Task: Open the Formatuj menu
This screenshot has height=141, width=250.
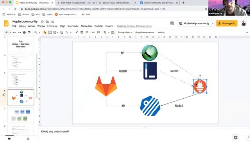Action: pyautogui.click(x=52, y=26)
